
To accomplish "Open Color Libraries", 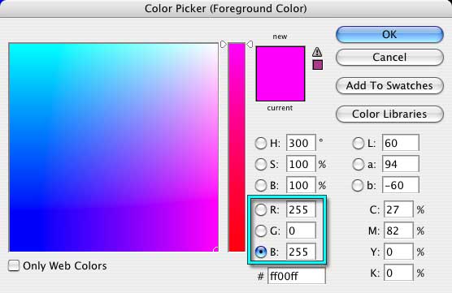I will tap(389, 114).
